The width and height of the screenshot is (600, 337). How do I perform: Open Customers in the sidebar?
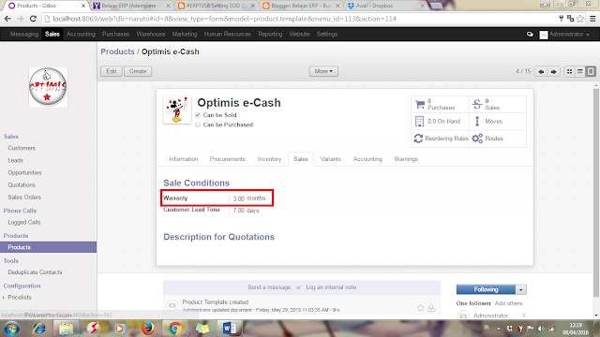[x=22, y=148]
